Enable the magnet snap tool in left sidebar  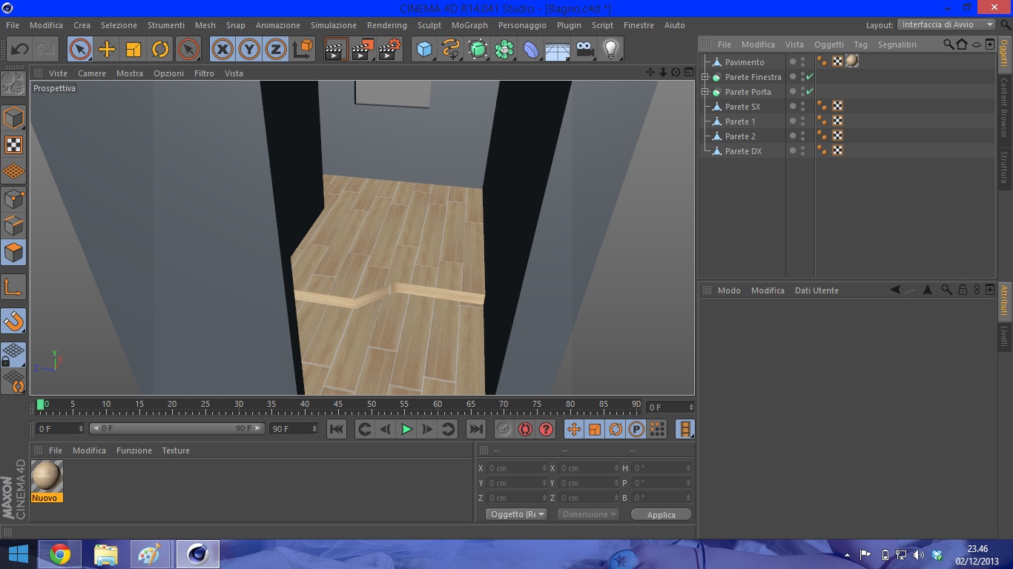click(x=13, y=321)
